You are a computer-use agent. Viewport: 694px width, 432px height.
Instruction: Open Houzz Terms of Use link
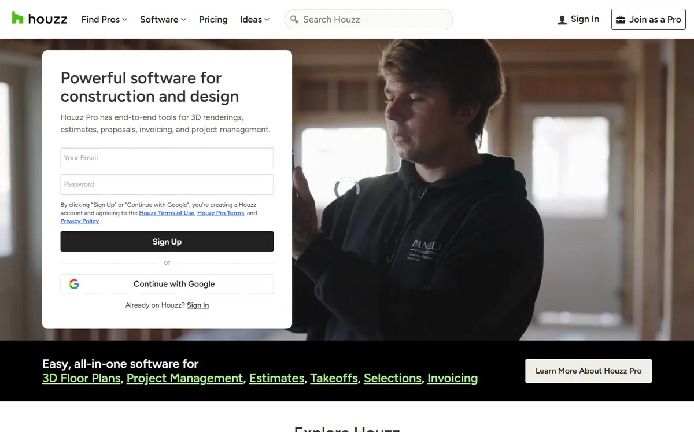(167, 213)
